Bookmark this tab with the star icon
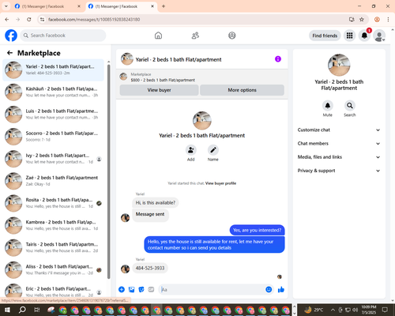The width and height of the screenshot is (395, 316). click(x=362, y=20)
